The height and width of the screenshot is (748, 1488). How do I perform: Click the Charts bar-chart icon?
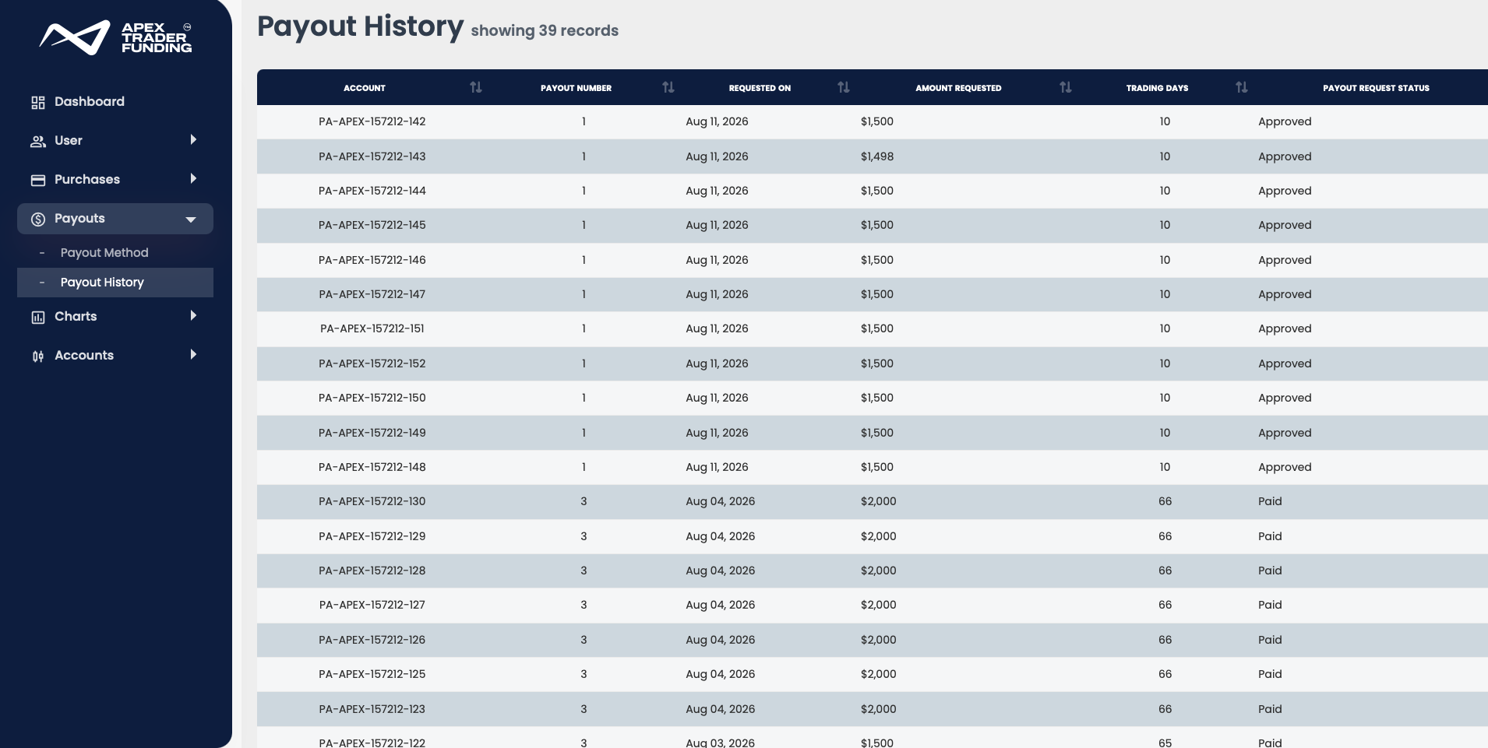click(x=38, y=317)
